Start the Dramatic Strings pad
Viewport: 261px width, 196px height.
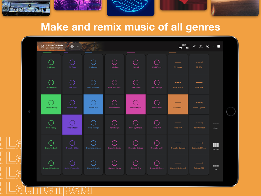coord(136,145)
